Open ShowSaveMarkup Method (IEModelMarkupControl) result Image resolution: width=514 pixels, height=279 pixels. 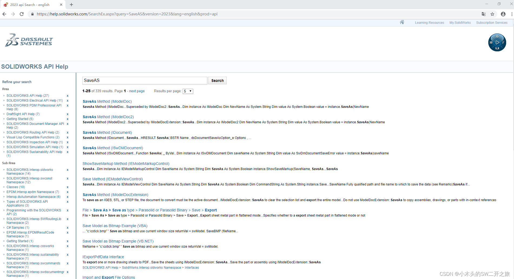tap(126, 164)
